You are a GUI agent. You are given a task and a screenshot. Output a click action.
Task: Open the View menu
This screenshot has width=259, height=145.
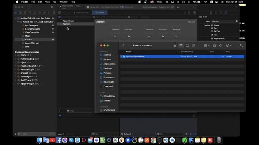pyautogui.click(x=48, y=2)
